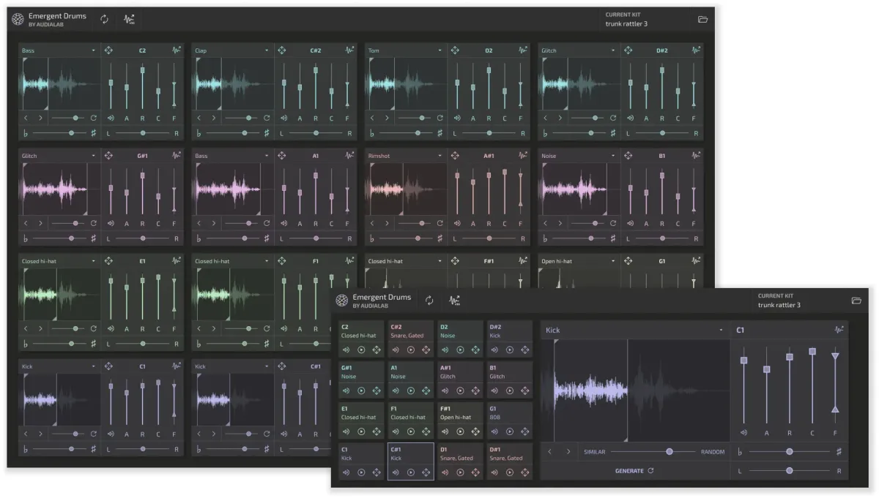Play the G1 808 pad in front window
The image size is (879, 498).
[509, 431]
